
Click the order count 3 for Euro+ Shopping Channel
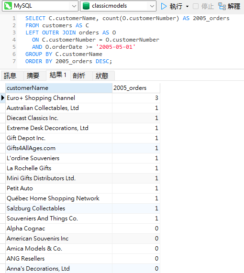(136, 98)
